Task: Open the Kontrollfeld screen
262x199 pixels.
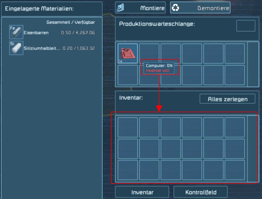Action: (201, 192)
